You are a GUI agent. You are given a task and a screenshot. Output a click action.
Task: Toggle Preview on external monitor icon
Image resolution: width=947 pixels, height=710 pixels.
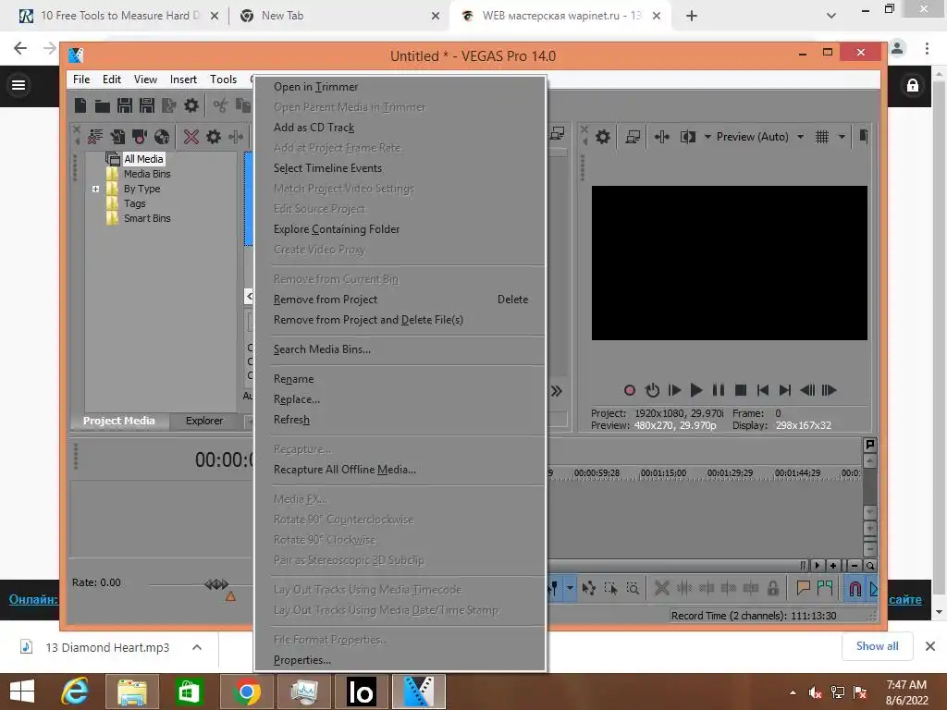[633, 137]
